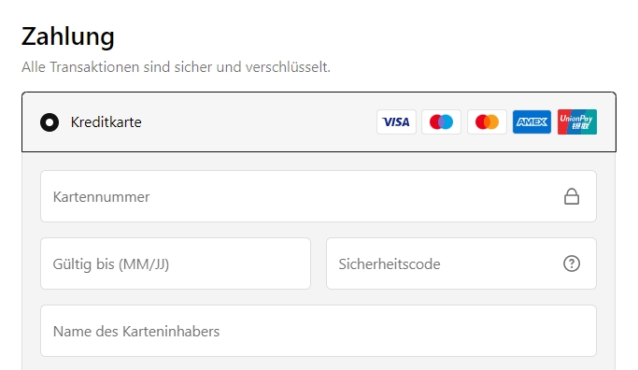Click the Mastercard logo

point(487,121)
